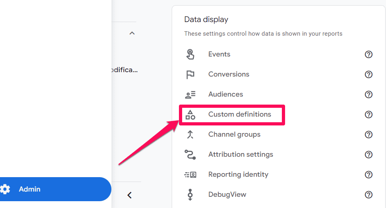Click the Channel groups merge icon
Screen dimensions: 386x208
click(190, 135)
